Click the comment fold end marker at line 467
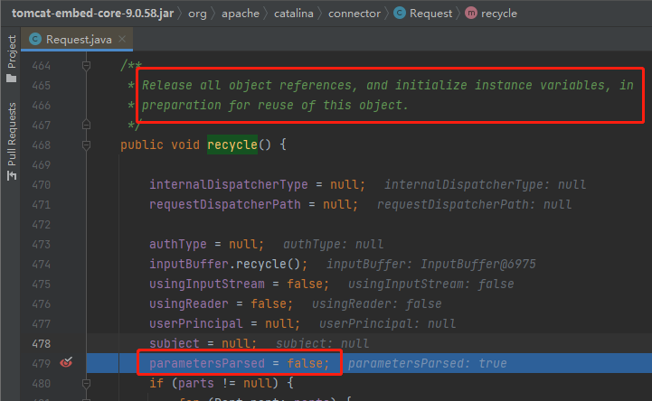The image size is (652, 401). (x=86, y=125)
